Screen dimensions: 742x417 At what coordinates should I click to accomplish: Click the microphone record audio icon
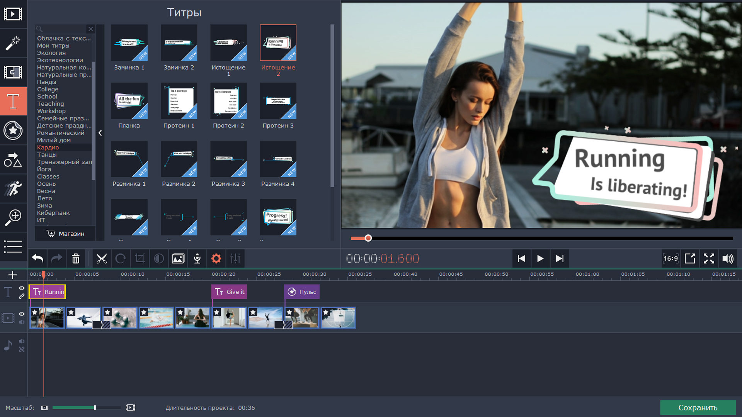pyautogui.click(x=197, y=259)
